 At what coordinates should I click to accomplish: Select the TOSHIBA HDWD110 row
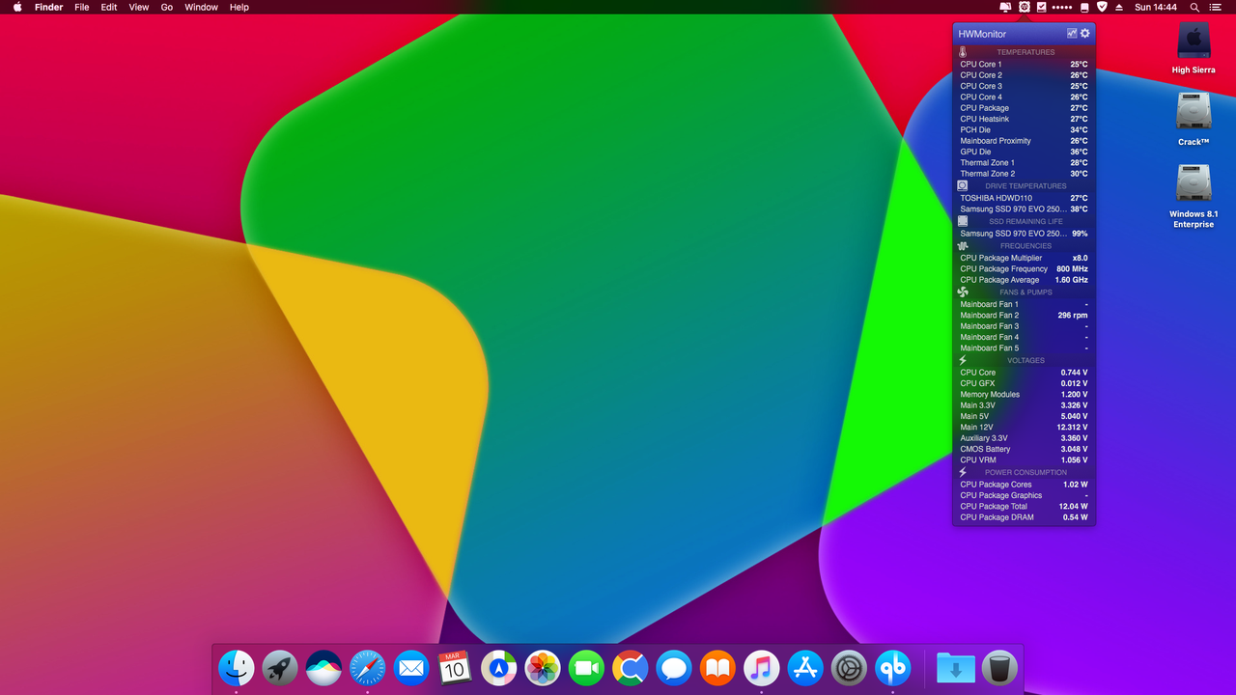pyautogui.click(x=1024, y=198)
